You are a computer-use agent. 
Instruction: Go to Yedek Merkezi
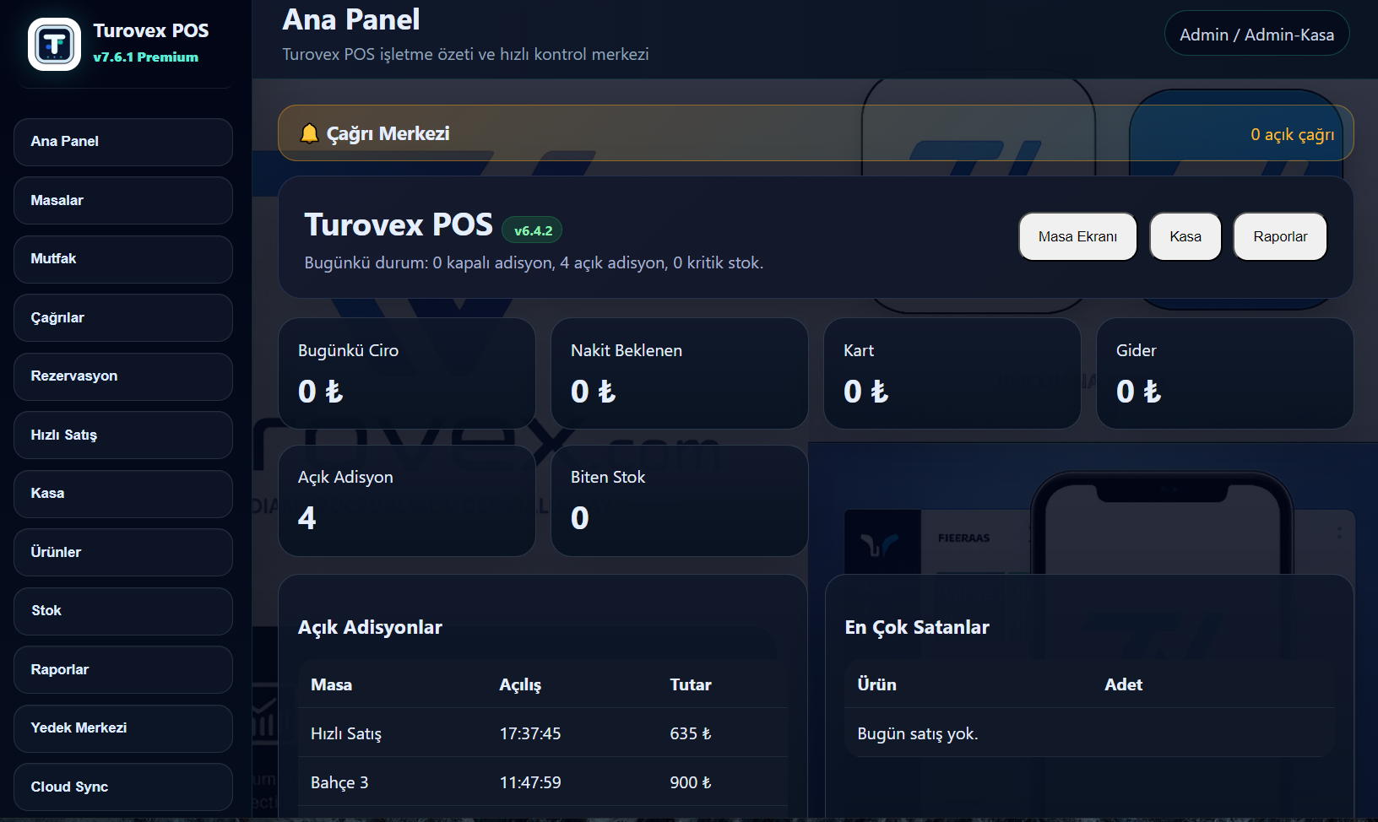click(123, 728)
